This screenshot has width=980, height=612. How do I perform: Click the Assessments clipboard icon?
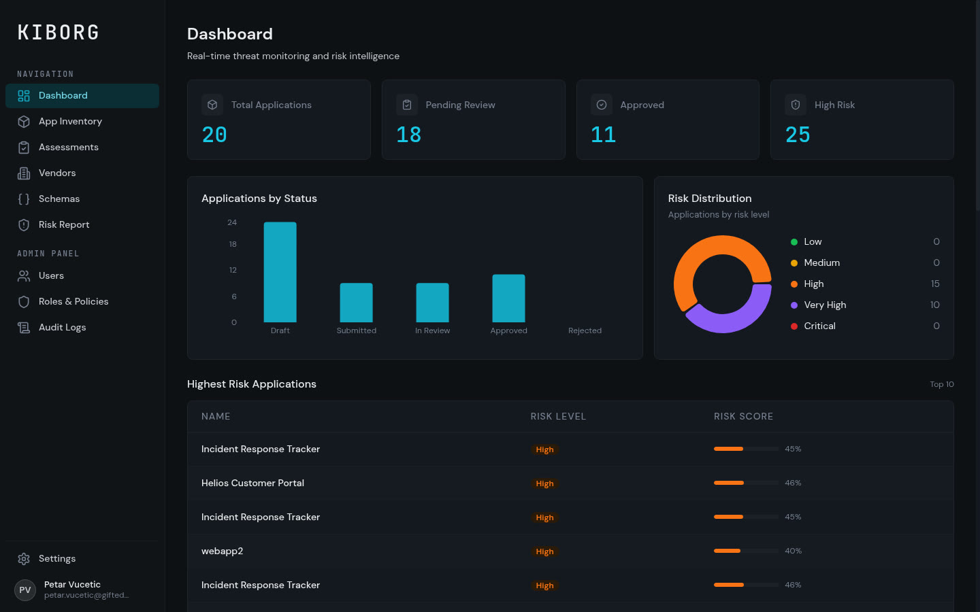pyautogui.click(x=24, y=148)
